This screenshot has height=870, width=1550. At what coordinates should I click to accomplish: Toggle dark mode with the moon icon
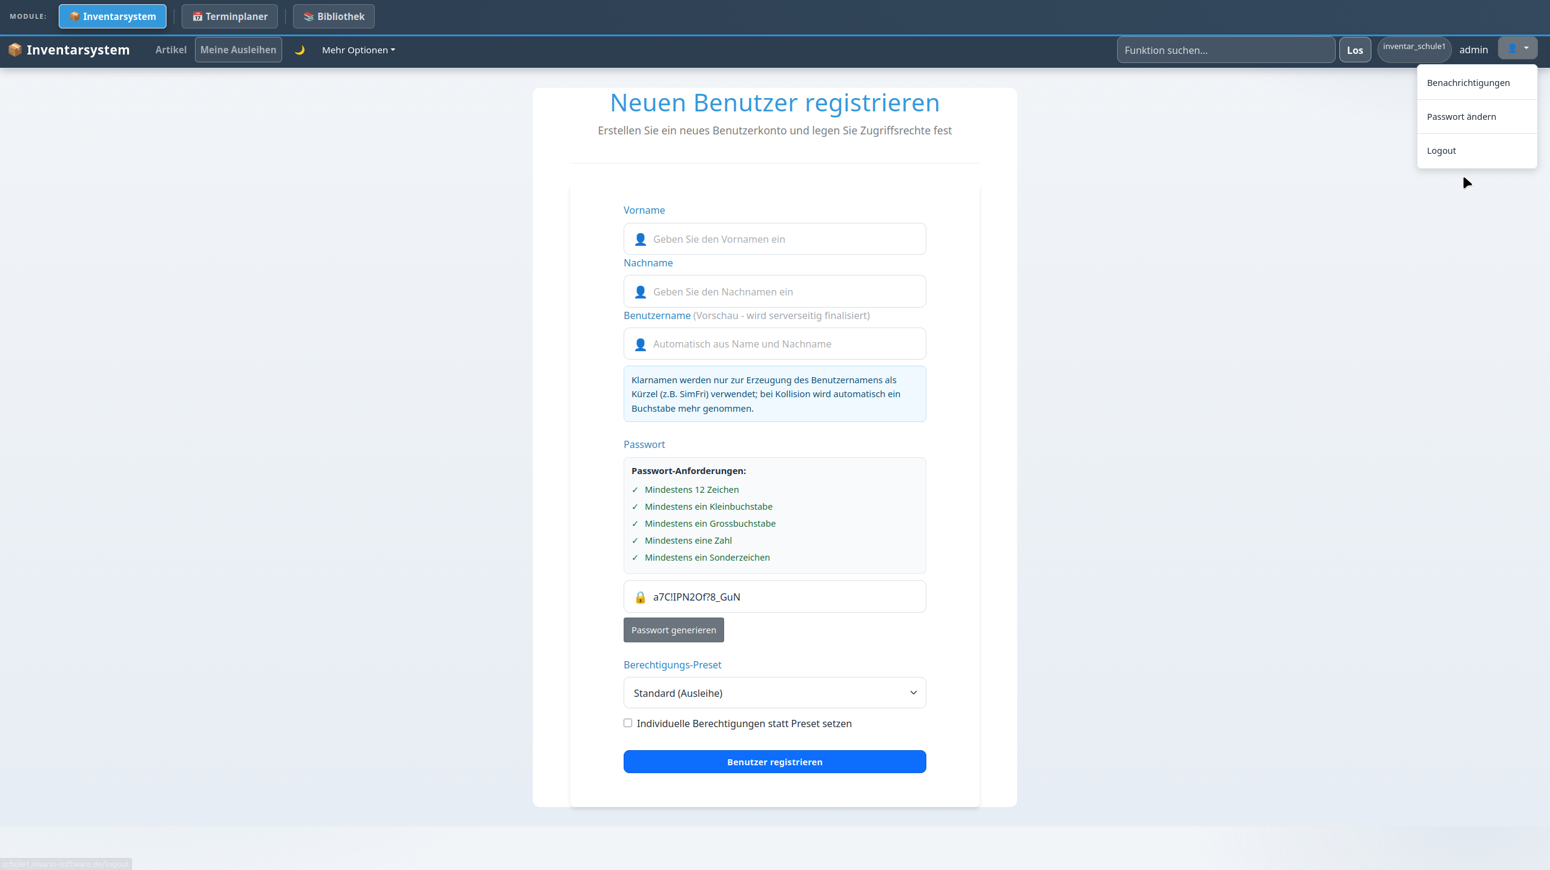pos(300,50)
